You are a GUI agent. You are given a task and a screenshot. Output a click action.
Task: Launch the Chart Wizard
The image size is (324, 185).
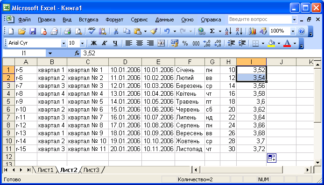click(x=252, y=31)
